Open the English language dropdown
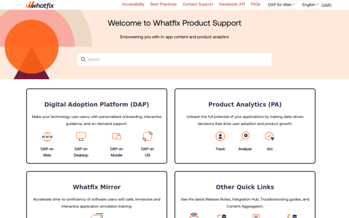The image size is (349, 218). (310, 5)
